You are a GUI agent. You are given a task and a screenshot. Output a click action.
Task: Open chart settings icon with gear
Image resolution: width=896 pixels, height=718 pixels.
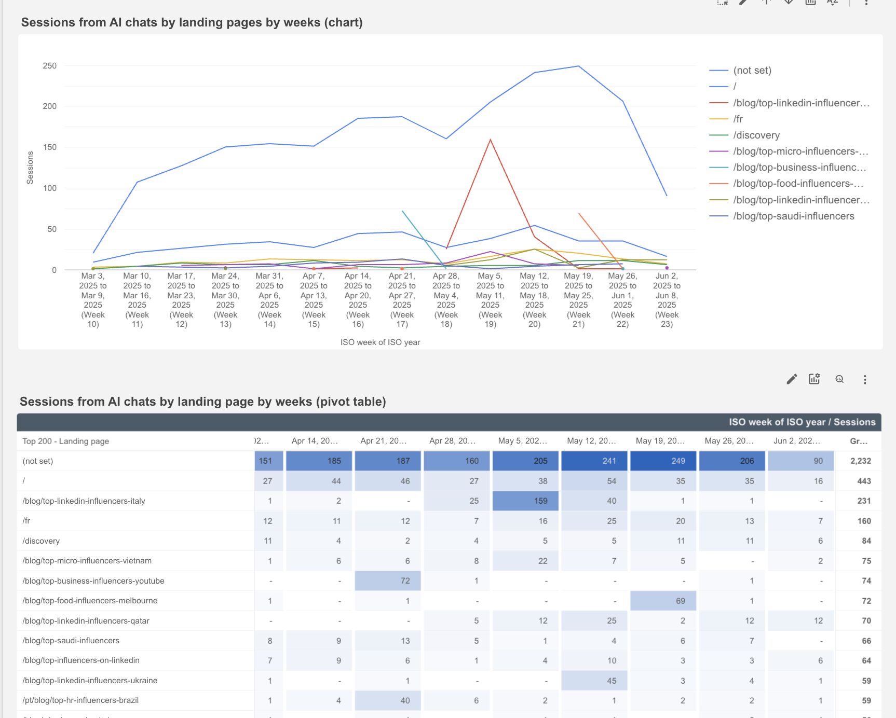coord(814,379)
